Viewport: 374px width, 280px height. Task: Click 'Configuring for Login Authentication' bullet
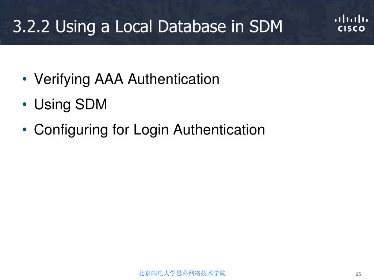tap(149, 130)
